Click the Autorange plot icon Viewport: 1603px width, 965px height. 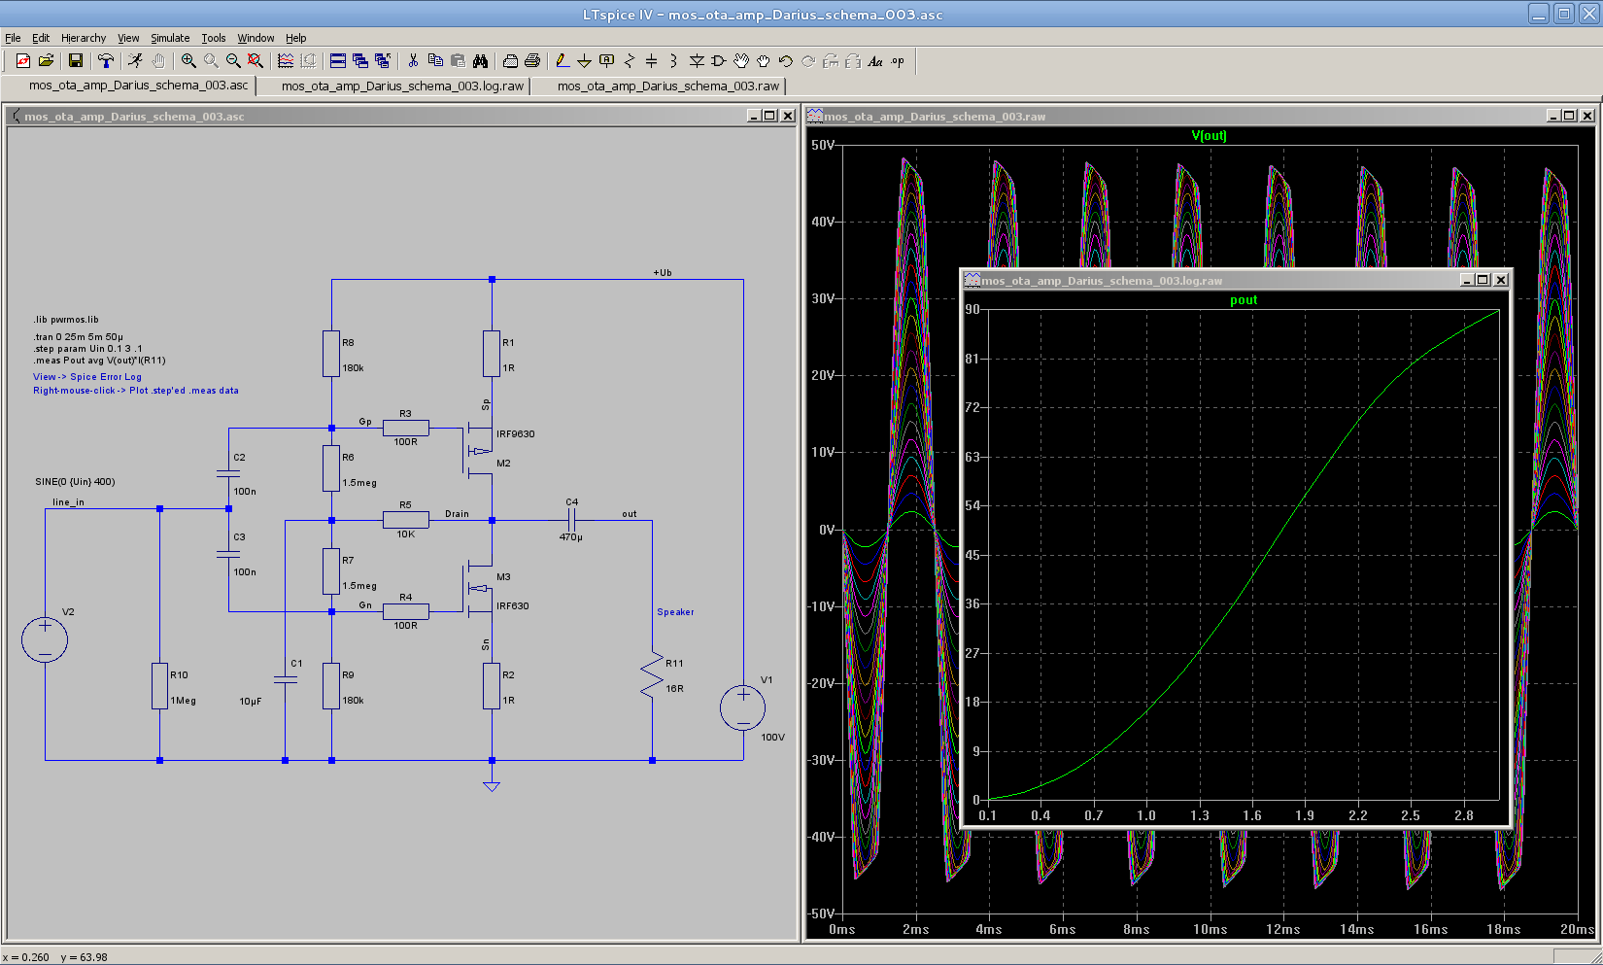coord(286,61)
